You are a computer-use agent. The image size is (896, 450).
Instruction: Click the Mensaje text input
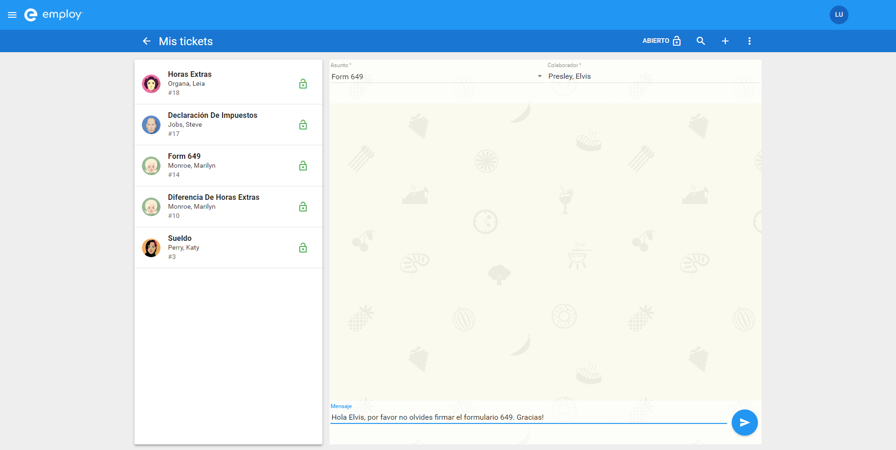(x=529, y=417)
